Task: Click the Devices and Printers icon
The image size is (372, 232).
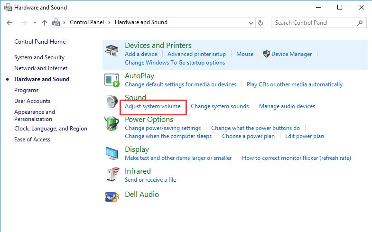Action: tap(112, 50)
